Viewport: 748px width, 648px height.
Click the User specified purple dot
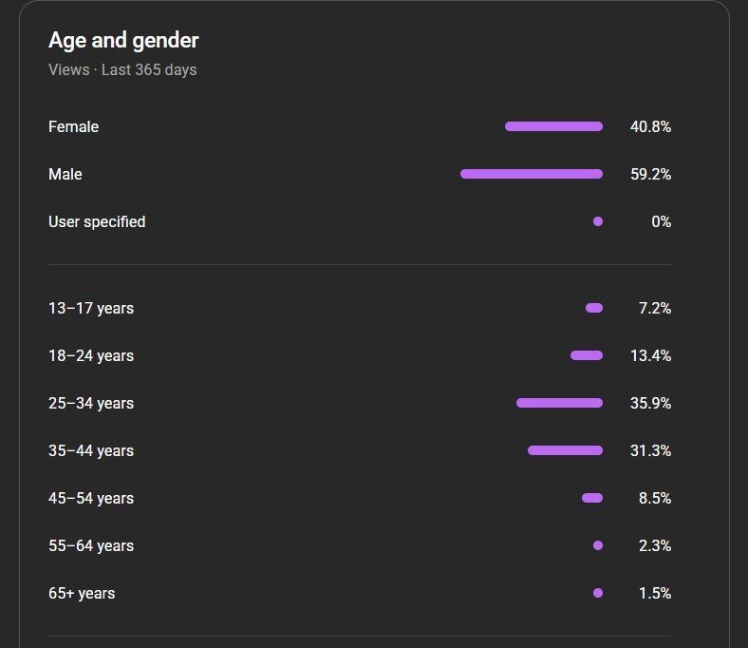pyautogui.click(x=598, y=221)
